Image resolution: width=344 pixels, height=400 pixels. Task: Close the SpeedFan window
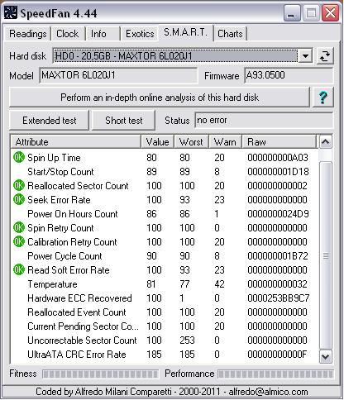(330, 13)
